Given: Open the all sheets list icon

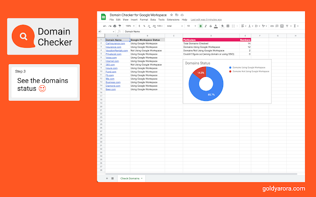Looking at the screenshot, I should tap(113, 178).
